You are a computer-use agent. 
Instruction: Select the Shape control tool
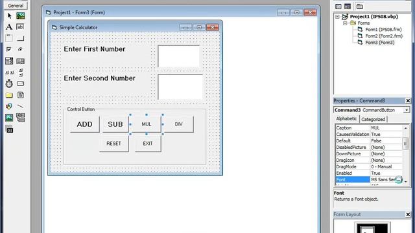(9, 106)
